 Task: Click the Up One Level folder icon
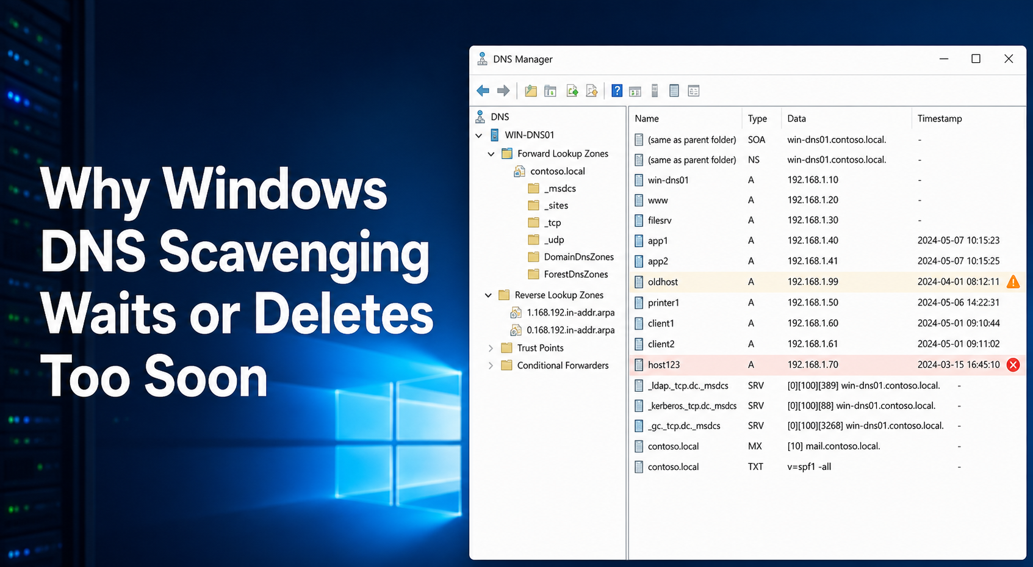point(531,91)
